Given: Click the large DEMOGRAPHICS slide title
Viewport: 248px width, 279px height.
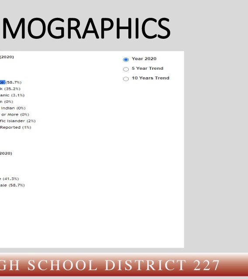Looking at the screenshot, I should pos(86,28).
